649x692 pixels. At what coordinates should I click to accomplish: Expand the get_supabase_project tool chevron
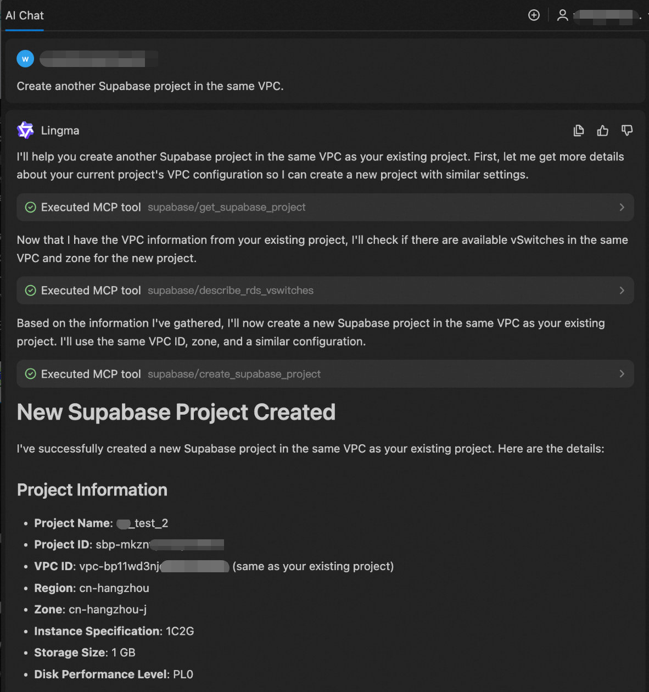tap(622, 208)
